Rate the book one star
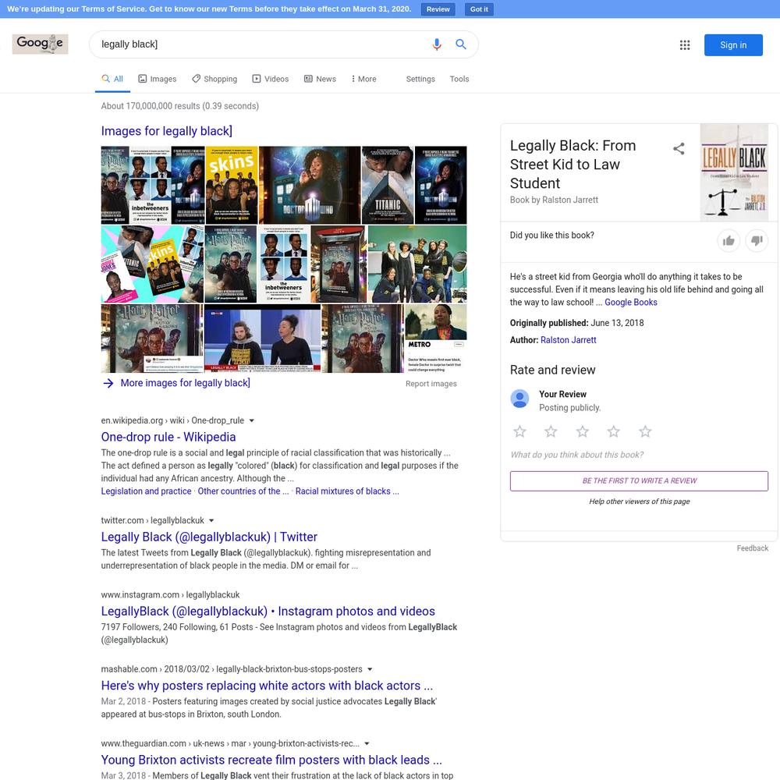Image resolution: width=780 pixels, height=780 pixels. click(x=519, y=431)
